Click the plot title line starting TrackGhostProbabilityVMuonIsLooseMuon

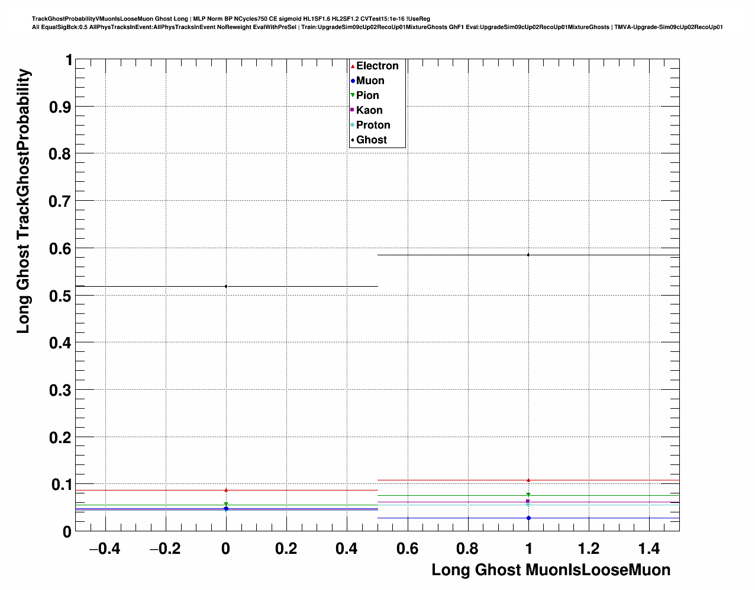pos(231,19)
